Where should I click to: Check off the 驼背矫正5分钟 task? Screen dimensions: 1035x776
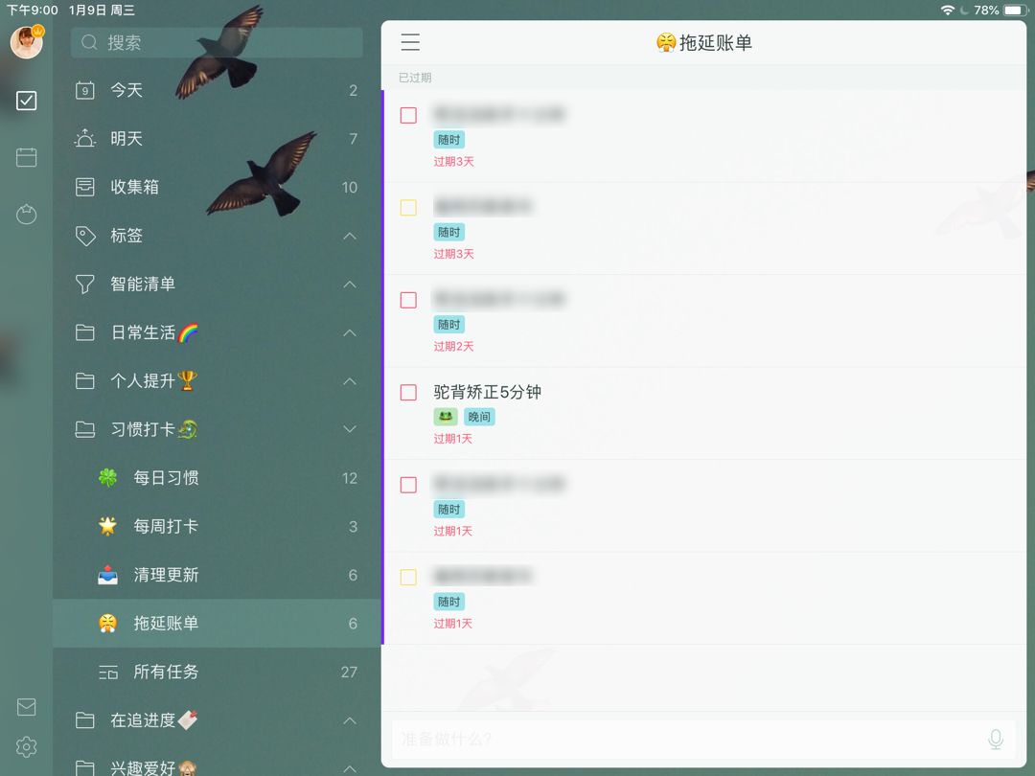(408, 393)
